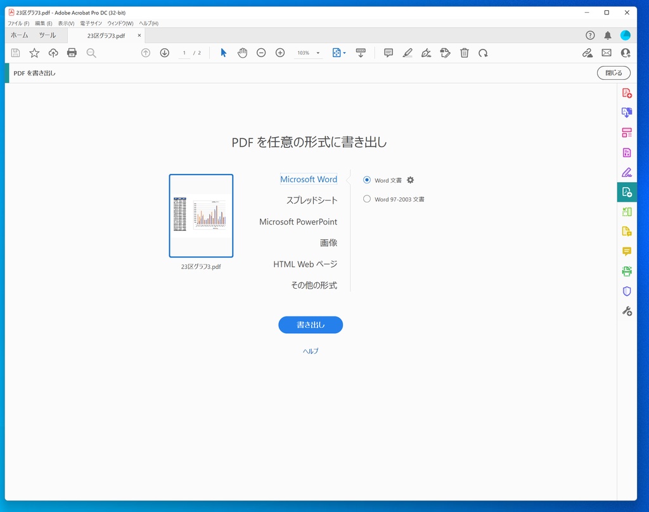Image resolution: width=649 pixels, height=512 pixels.
Task: Choose その他の形式 export format
Action: pos(314,285)
